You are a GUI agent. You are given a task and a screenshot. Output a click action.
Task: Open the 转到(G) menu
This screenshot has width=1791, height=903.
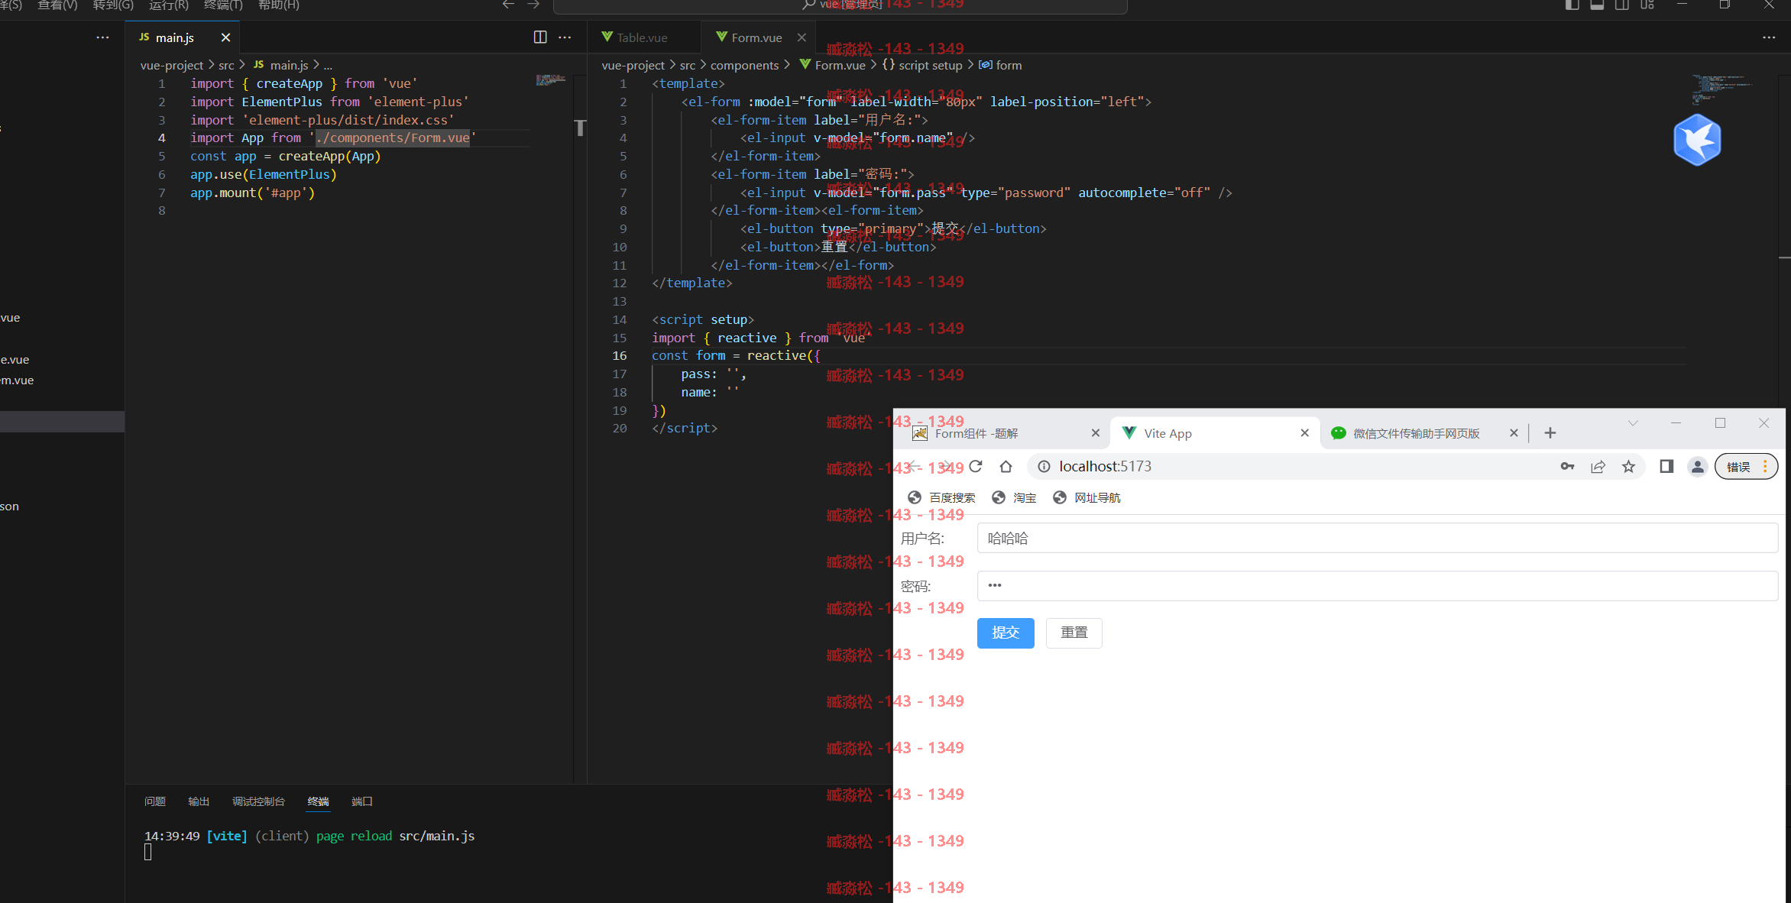pos(113,5)
